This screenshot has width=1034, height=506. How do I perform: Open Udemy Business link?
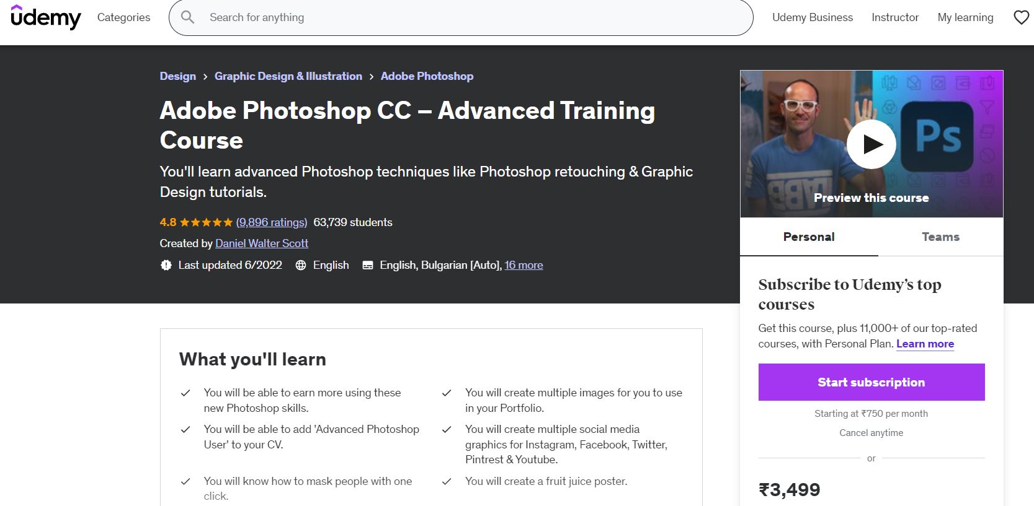tap(812, 17)
